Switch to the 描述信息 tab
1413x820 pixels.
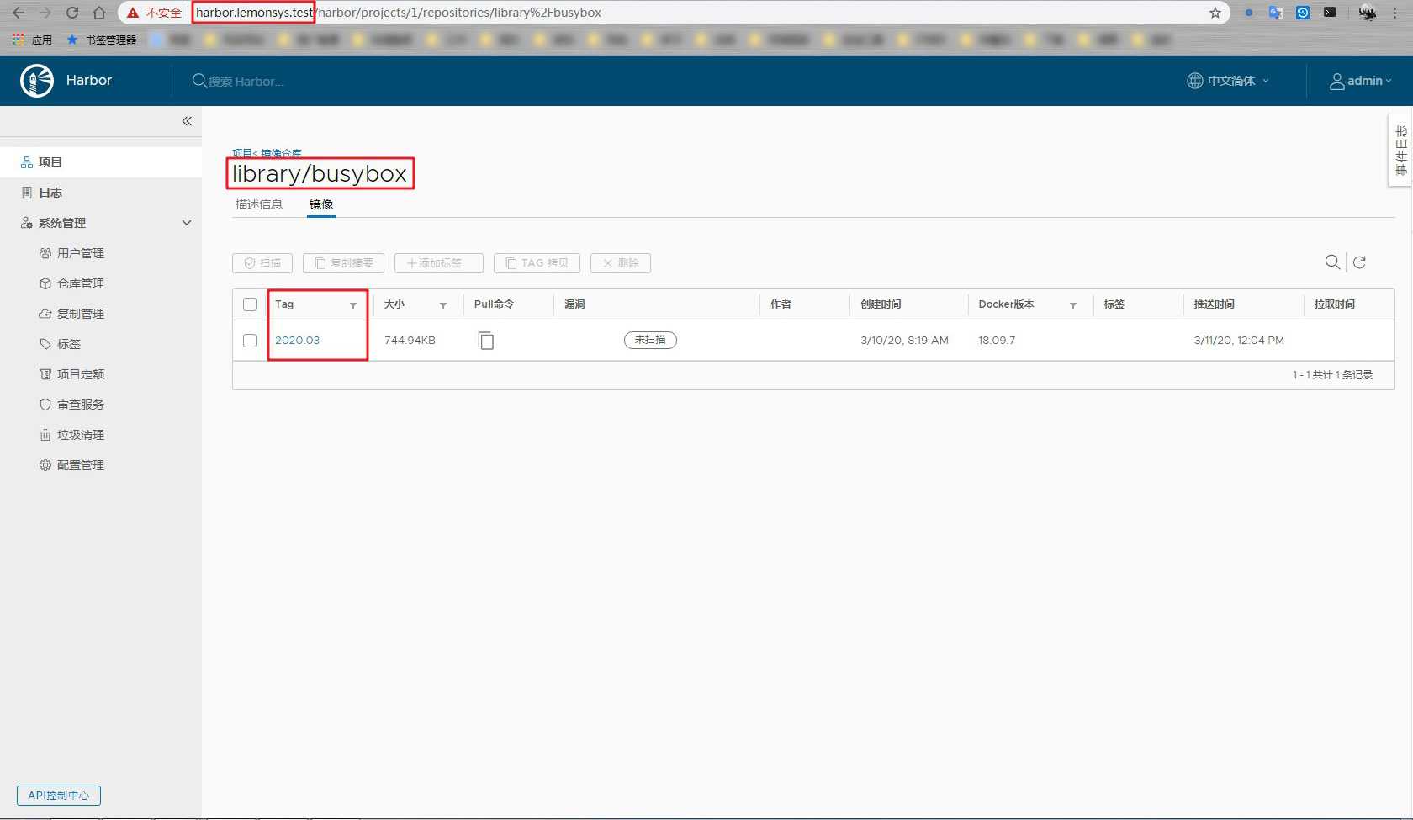click(259, 204)
